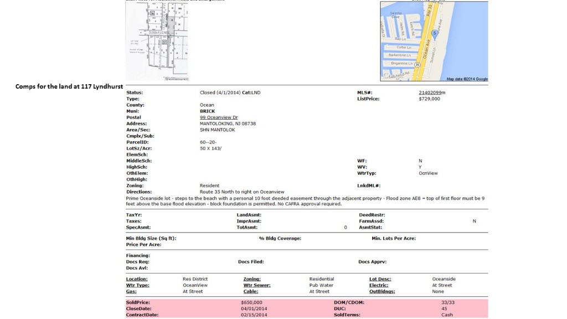
Task: Click the underlined Wtr Sewer label
Action: tap(257, 285)
